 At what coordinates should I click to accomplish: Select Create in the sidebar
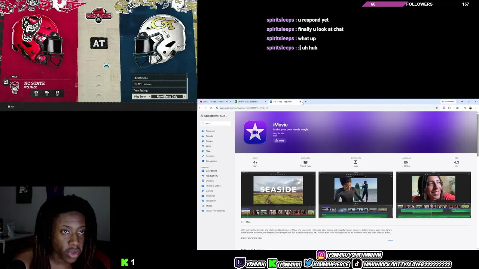coord(207,141)
